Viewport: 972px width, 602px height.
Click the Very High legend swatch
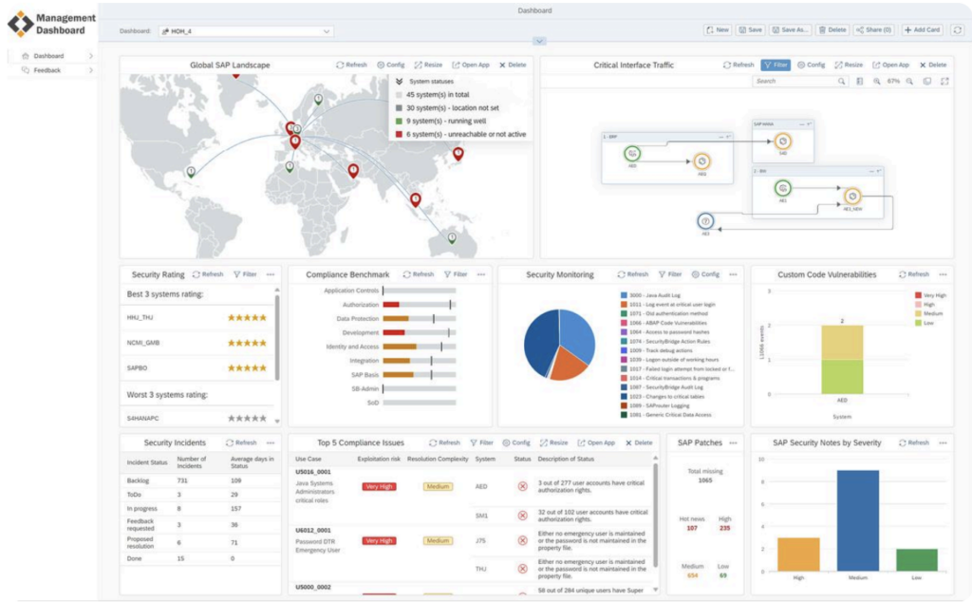point(918,295)
